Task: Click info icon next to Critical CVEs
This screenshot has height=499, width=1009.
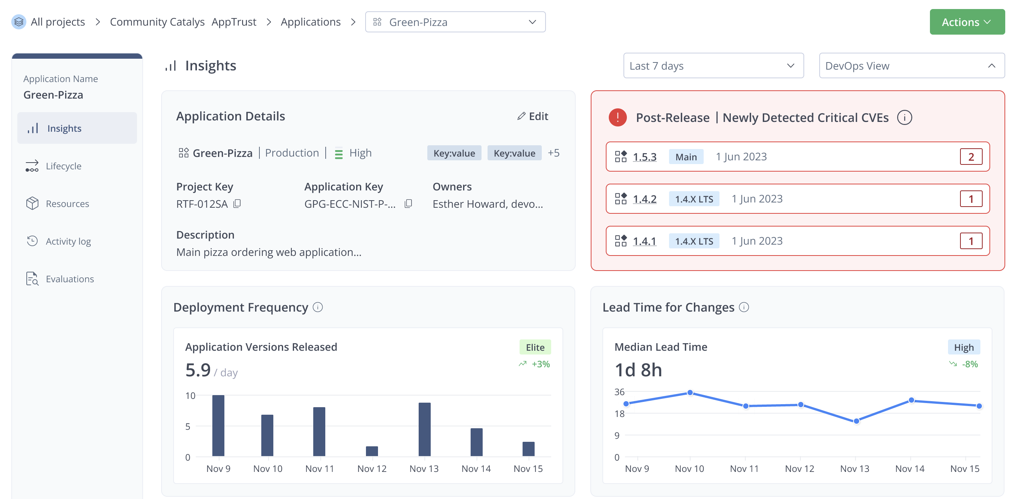Action: pos(904,117)
